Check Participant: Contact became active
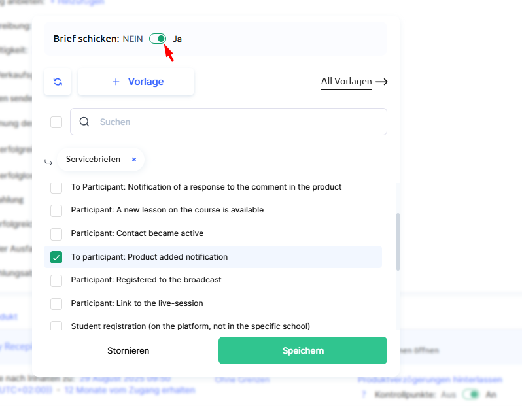Image resolution: width=522 pixels, height=406 pixels. click(56, 233)
